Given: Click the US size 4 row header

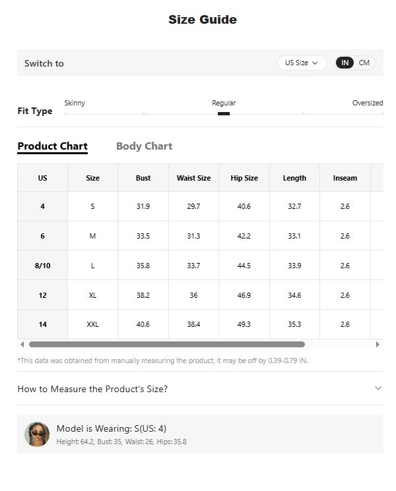Looking at the screenshot, I should tap(42, 206).
